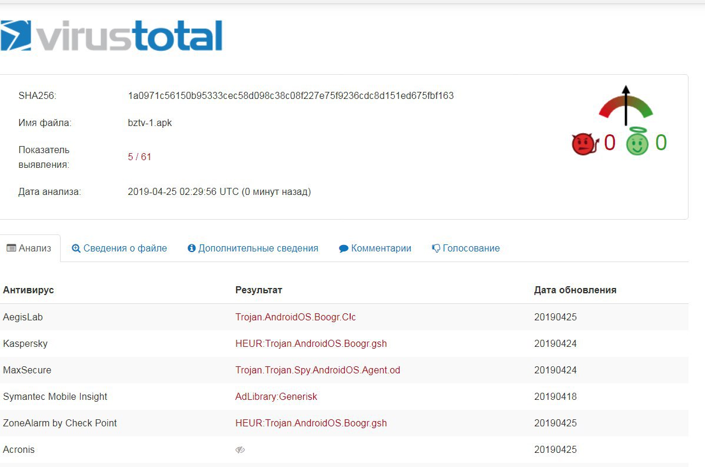This screenshot has width=705, height=467.
Task: Click update date 20190424 in Kaspersky row
Action: (x=556, y=343)
